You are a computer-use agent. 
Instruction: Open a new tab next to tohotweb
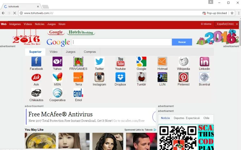pos(45,7)
